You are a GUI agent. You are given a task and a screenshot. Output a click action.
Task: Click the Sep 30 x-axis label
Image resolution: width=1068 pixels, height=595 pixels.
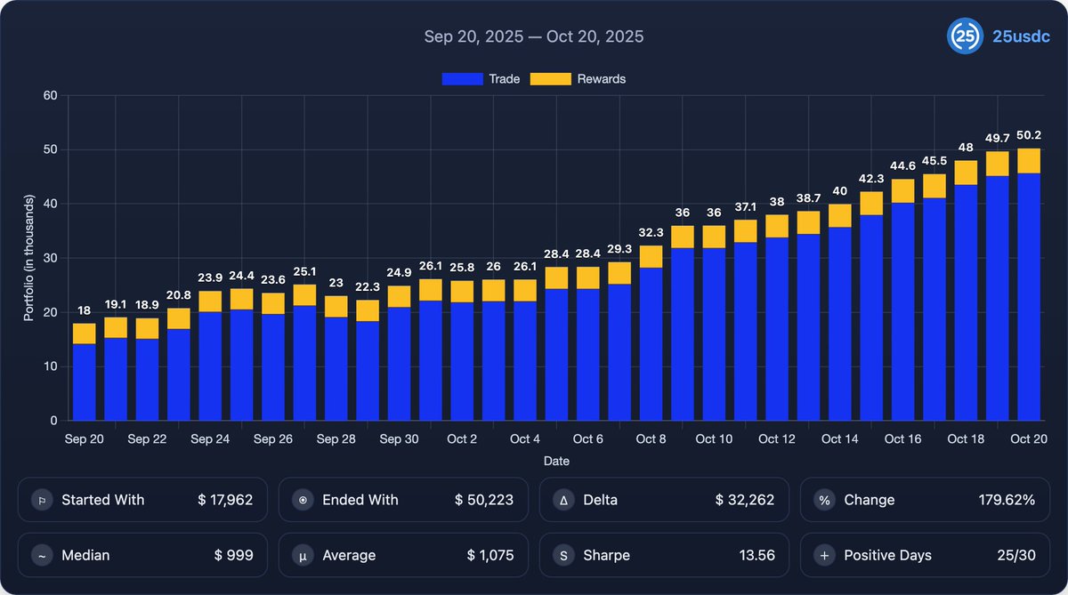point(399,439)
